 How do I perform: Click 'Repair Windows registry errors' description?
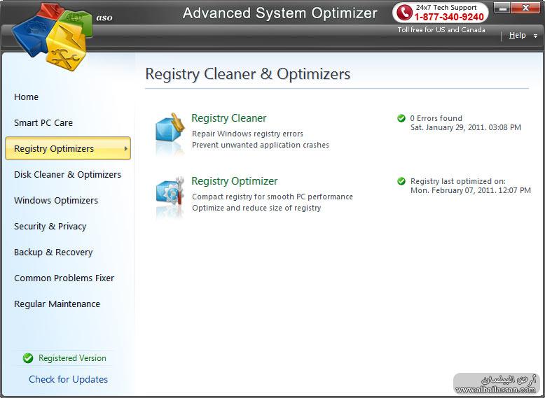(247, 134)
